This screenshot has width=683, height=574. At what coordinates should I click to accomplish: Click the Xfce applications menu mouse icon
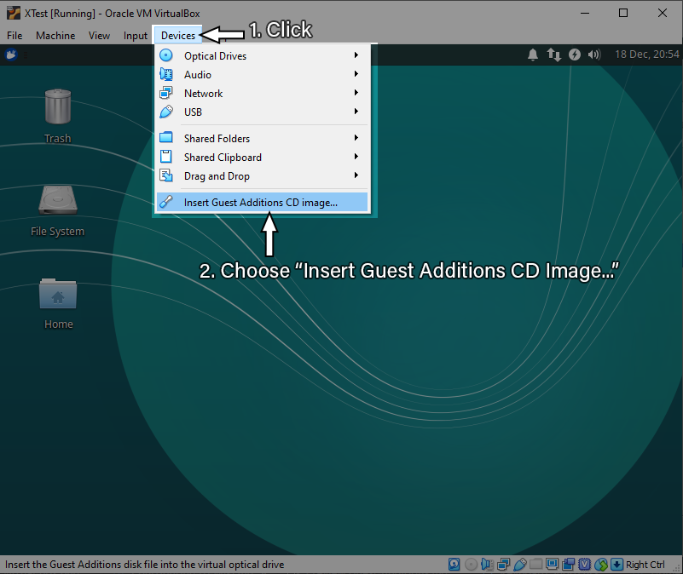(x=13, y=55)
